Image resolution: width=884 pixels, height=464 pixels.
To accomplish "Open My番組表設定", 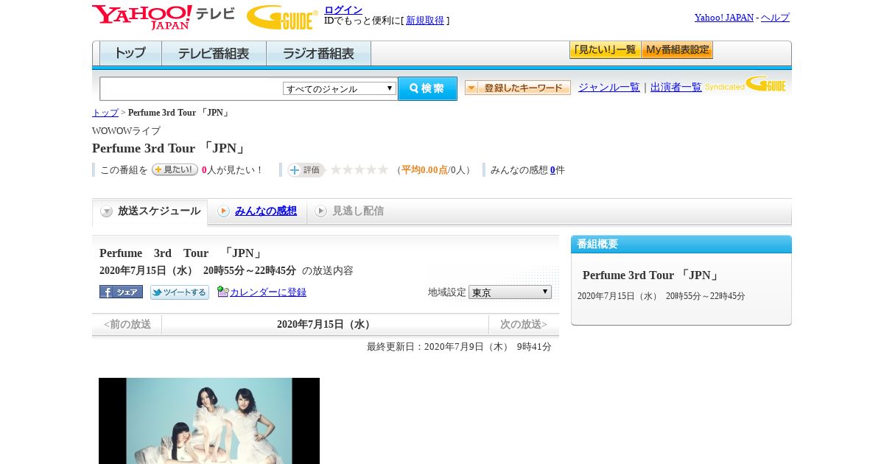I will pyautogui.click(x=677, y=50).
